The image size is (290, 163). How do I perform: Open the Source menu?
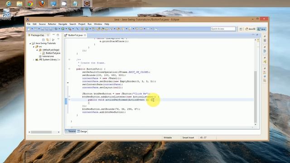pyautogui.click(x=42, y=24)
